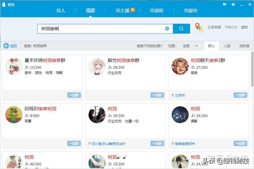Sort results by 活跃度
Screen dimensions: 254x169
[244, 46]
